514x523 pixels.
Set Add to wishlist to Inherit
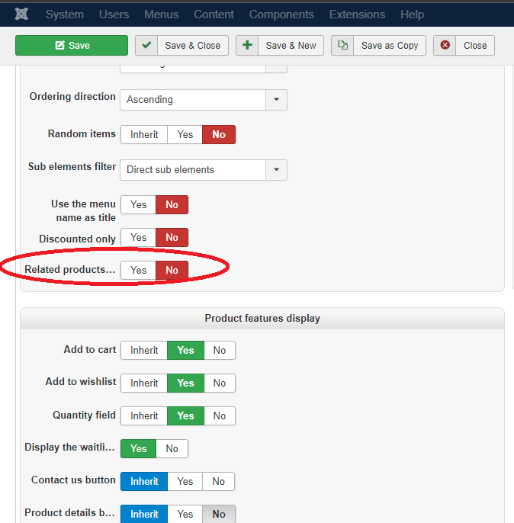[144, 383]
